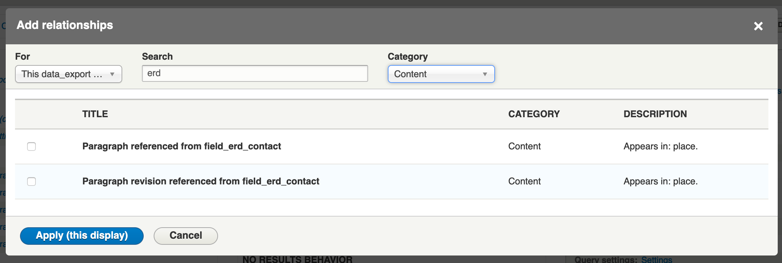Viewport: 782px width, 263px height.
Task: Expand the Category dropdown set to Content
Action: pyautogui.click(x=441, y=74)
